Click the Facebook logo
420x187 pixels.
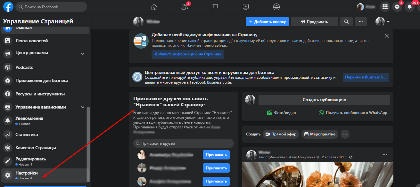8,7
